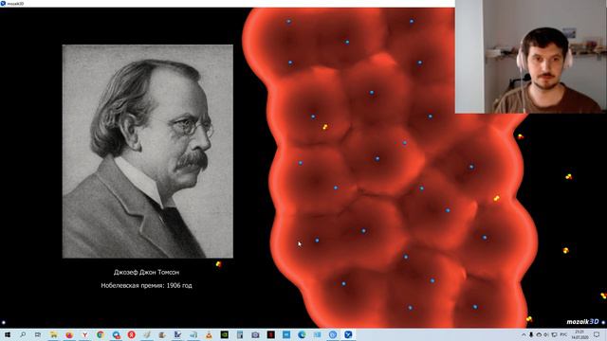This screenshot has height=341, width=607.
Task: Click the webcam video overlay
Action: [531, 57]
